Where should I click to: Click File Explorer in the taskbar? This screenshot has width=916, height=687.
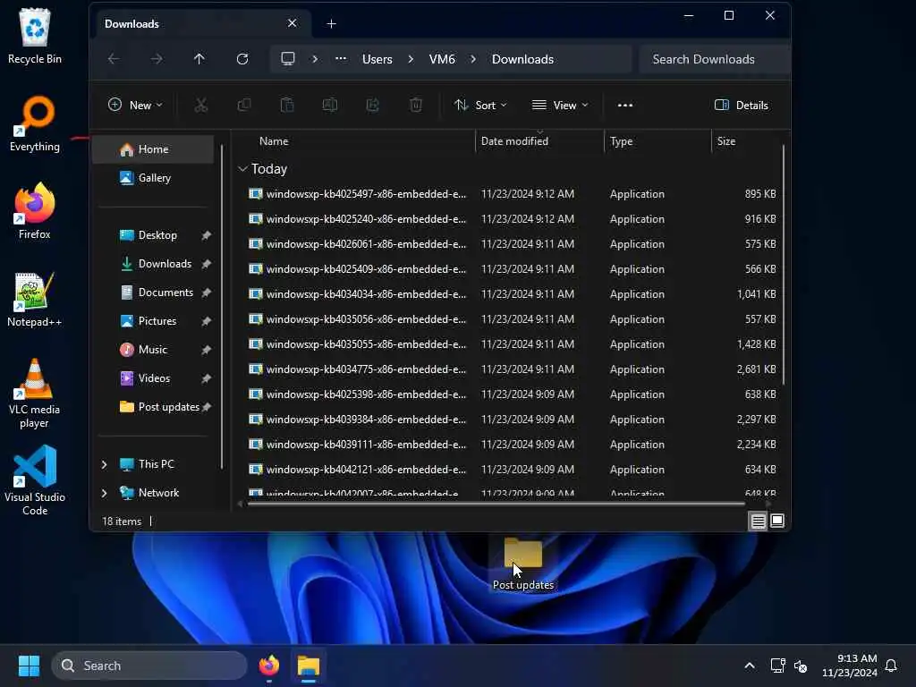(309, 666)
